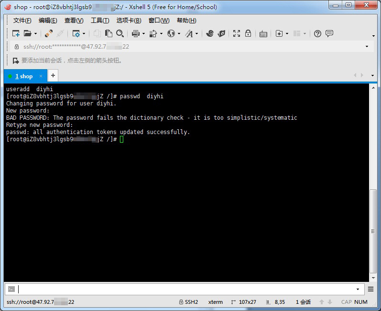Toggle Full screen icon
Screen dimensions: 381x311
[237, 33]
